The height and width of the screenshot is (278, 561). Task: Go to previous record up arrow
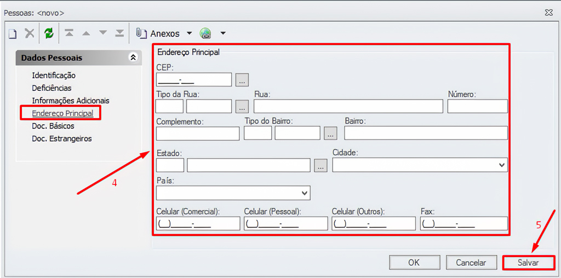86,33
